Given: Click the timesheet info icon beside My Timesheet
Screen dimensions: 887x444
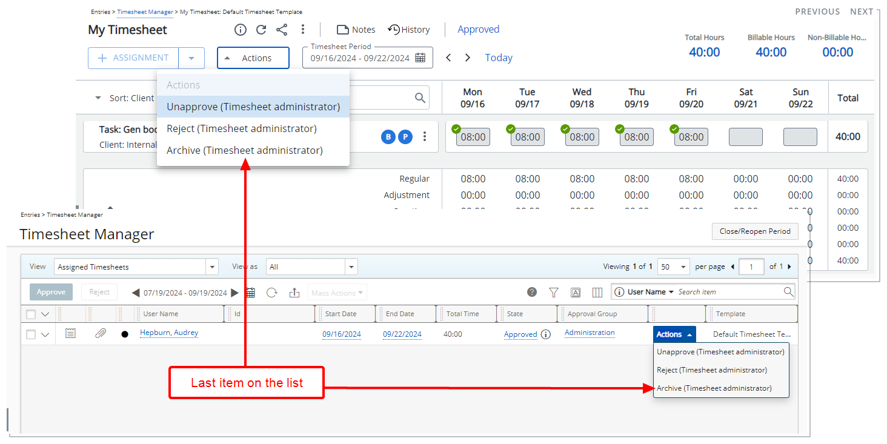Looking at the screenshot, I should tap(241, 30).
